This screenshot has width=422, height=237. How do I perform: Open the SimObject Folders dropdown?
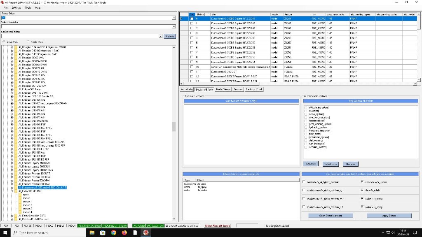click(160, 36)
